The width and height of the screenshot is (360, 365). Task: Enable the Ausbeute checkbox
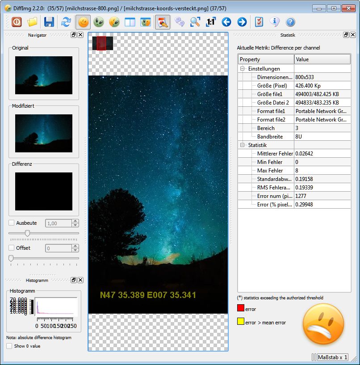(12, 223)
